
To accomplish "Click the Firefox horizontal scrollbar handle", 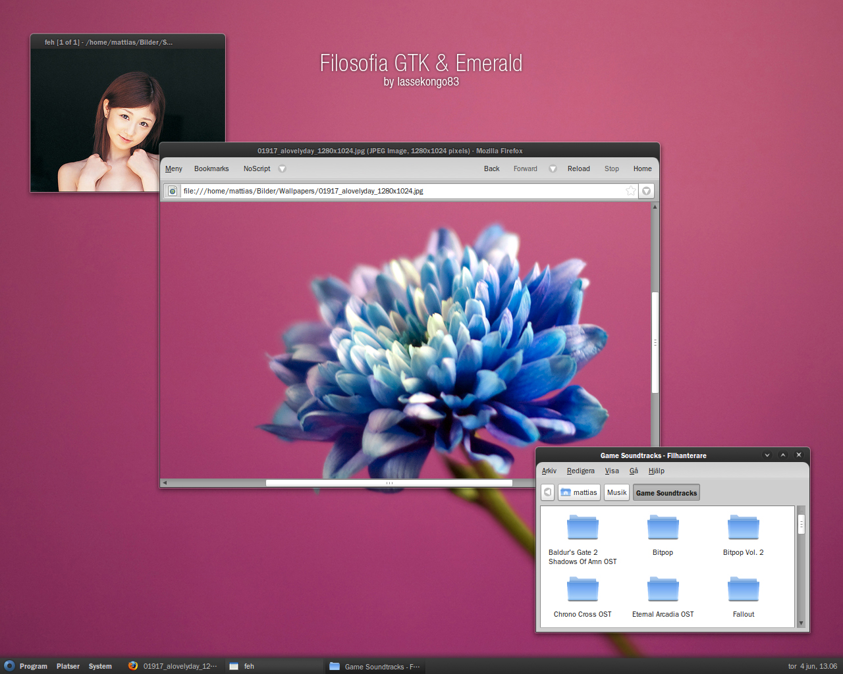I will (389, 483).
